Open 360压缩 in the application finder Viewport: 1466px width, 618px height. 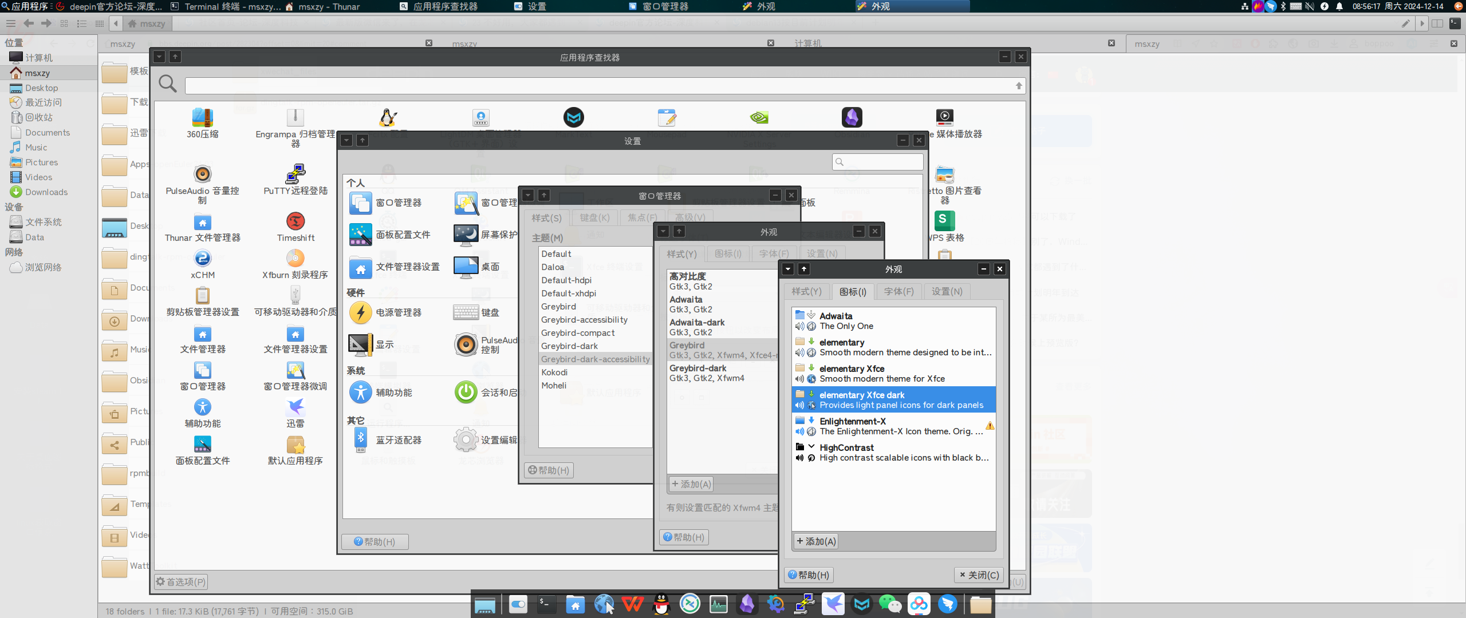pos(202,123)
